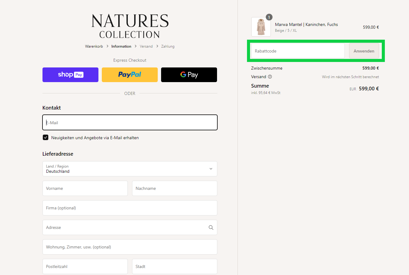Select the Information breadcrumb step
Screen dimensions: 409x275
coord(121,46)
